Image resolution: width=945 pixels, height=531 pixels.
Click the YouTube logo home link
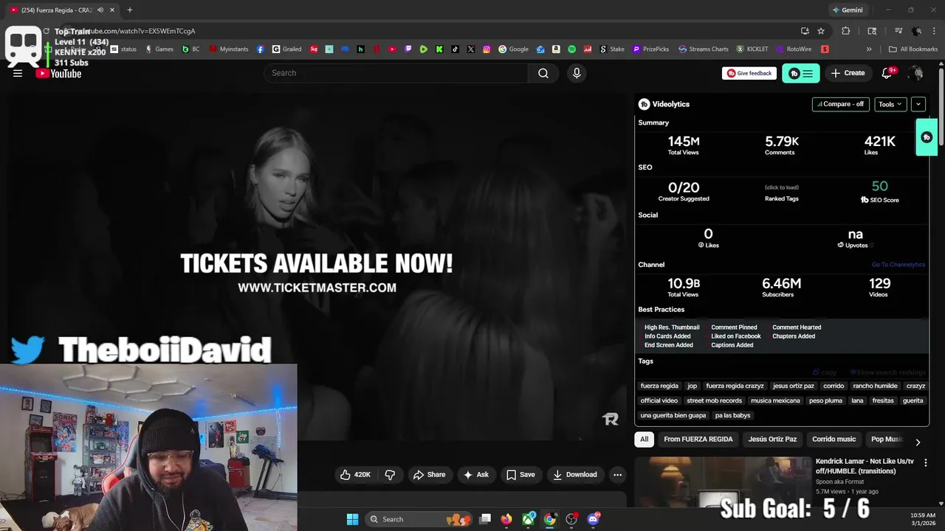pos(58,73)
